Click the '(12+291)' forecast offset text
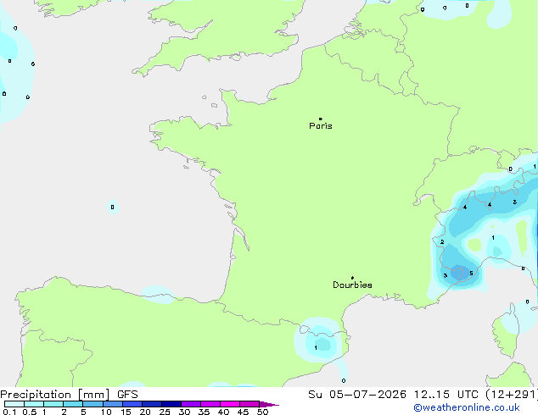Viewport: 538px width, 415px height. 511,395
